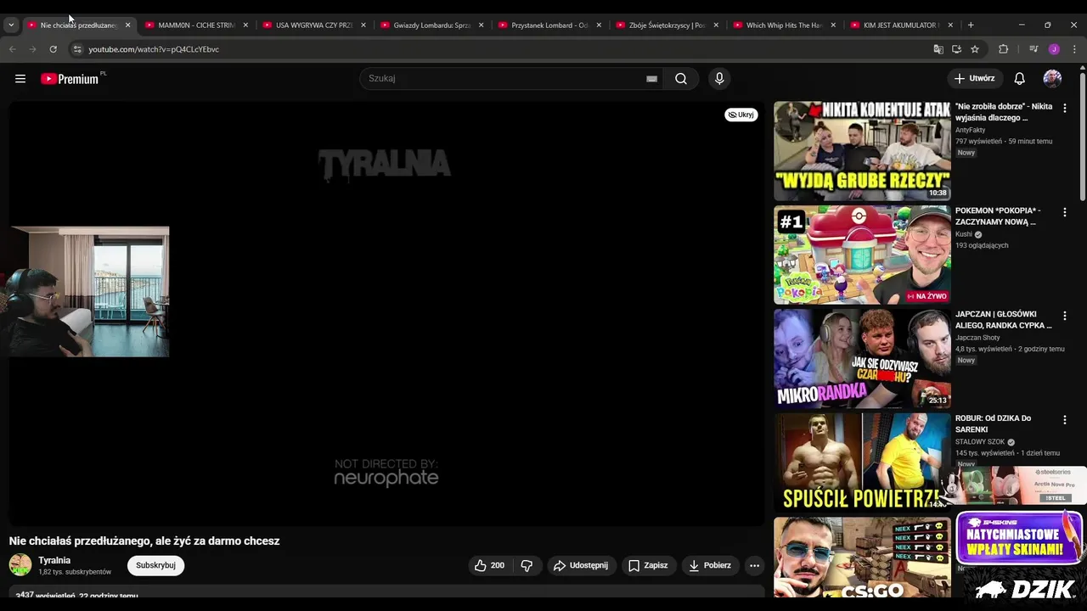Open SPUŚCIŁ POWIETRZE Robur video thumbnail
Screen dimensions: 1087x611
[862, 462]
